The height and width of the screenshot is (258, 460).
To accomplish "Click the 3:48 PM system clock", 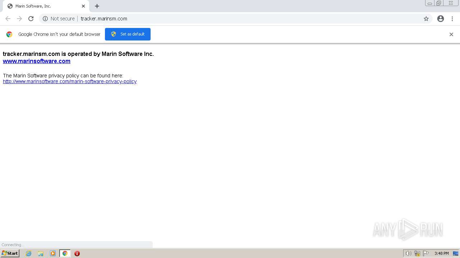I will pos(441,253).
